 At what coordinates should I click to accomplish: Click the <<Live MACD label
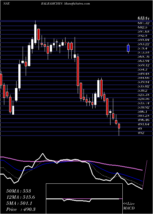(129, 206)
